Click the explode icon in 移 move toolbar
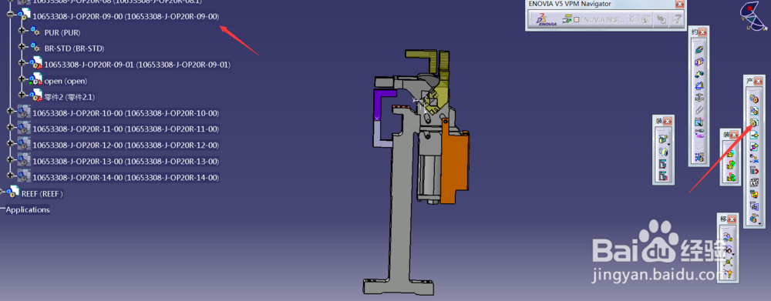This screenshot has width=771, height=301. click(x=729, y=261)
